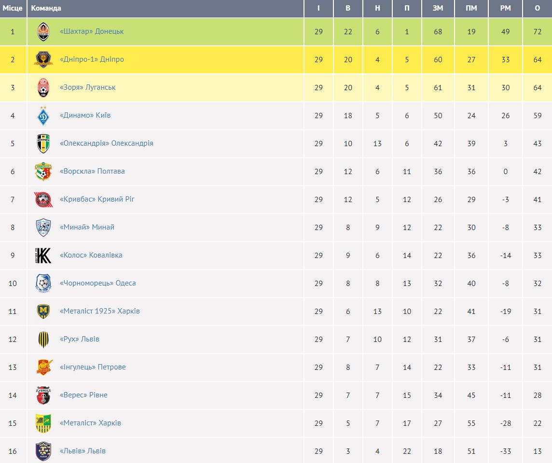Image resolution: width=552 pixels, height=463 pixels.
Task: Click the «РМ» goal difference header
Action: (x=505, y=8)
